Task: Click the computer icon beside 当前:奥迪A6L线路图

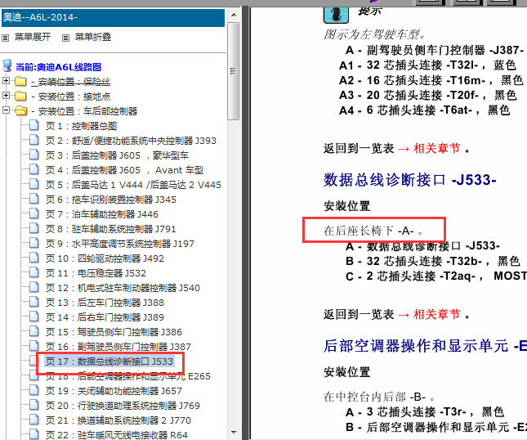Action: pos(7,66)
